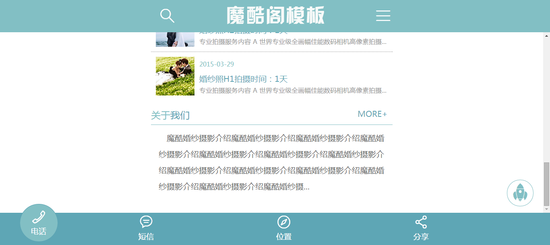Click the 分享 share icon
Image resolution: width=550 pixels, height=245 pixels.
(x=421, y=222)
